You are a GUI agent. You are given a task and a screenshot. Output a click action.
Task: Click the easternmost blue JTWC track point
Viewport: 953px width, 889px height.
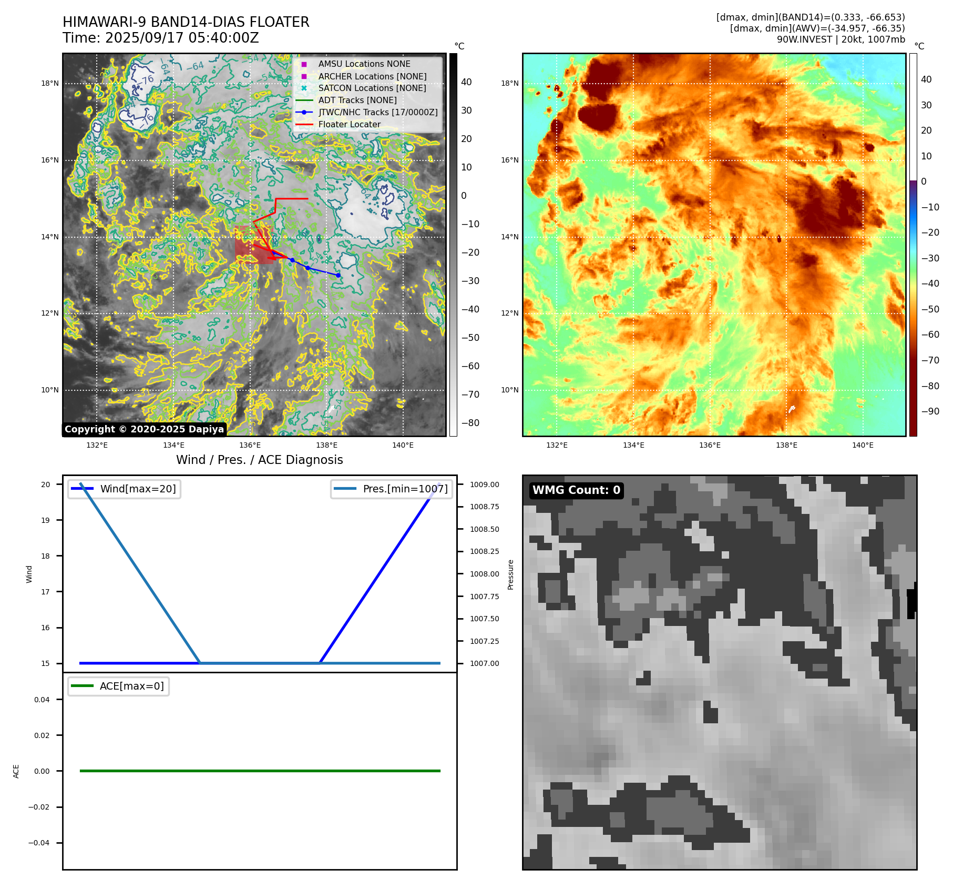coord(338,275)
